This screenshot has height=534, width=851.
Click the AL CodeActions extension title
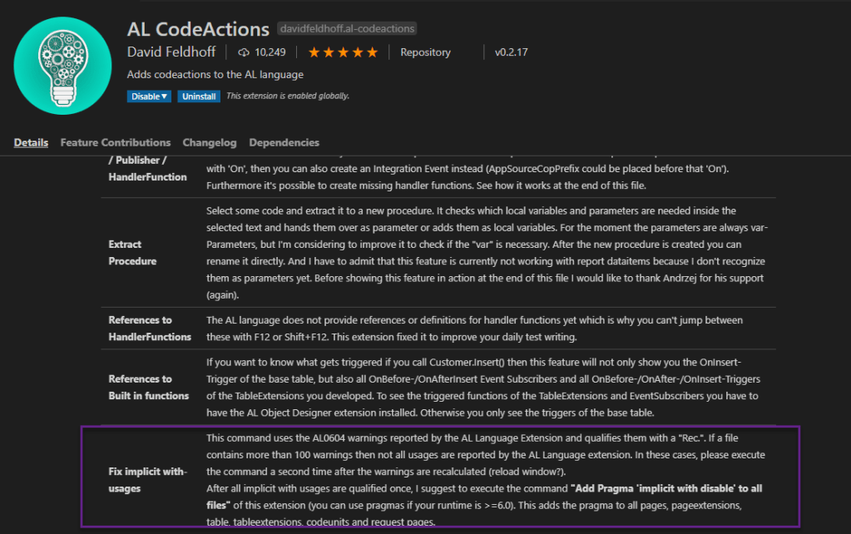tap(198, 29)
